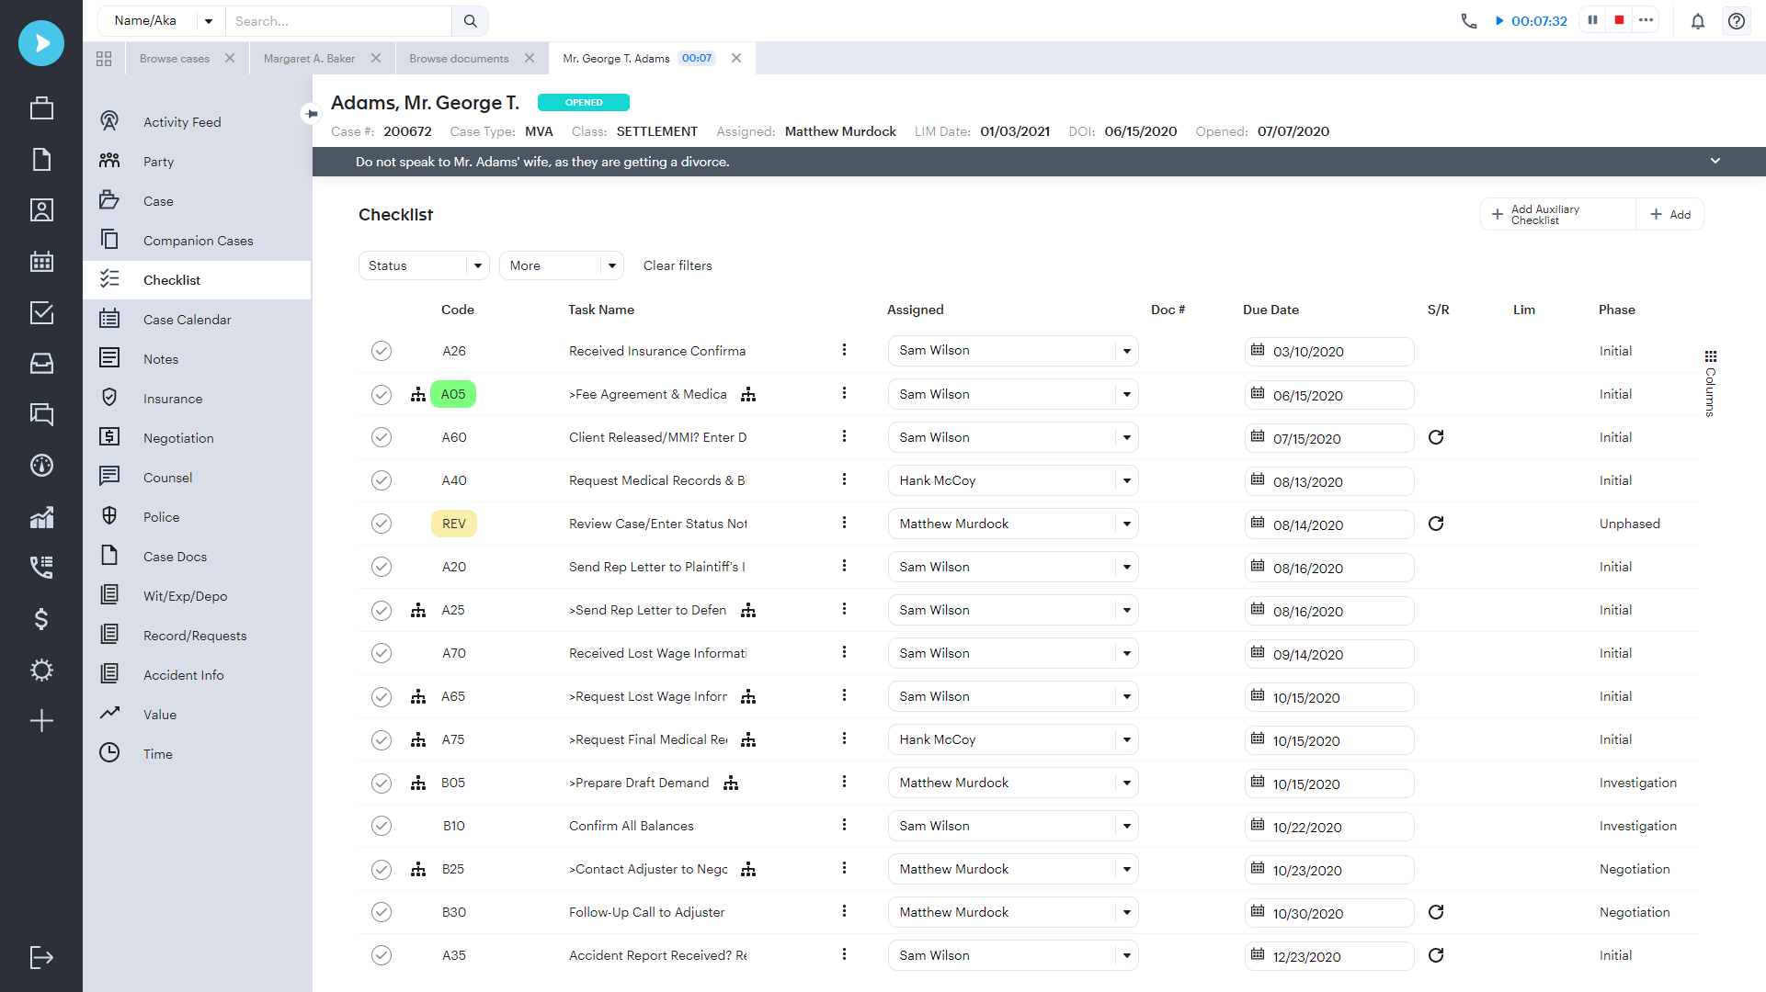Click the search magnifying glass icon
This screenshot has width=1766, height=992.
[x=471, y=20]
